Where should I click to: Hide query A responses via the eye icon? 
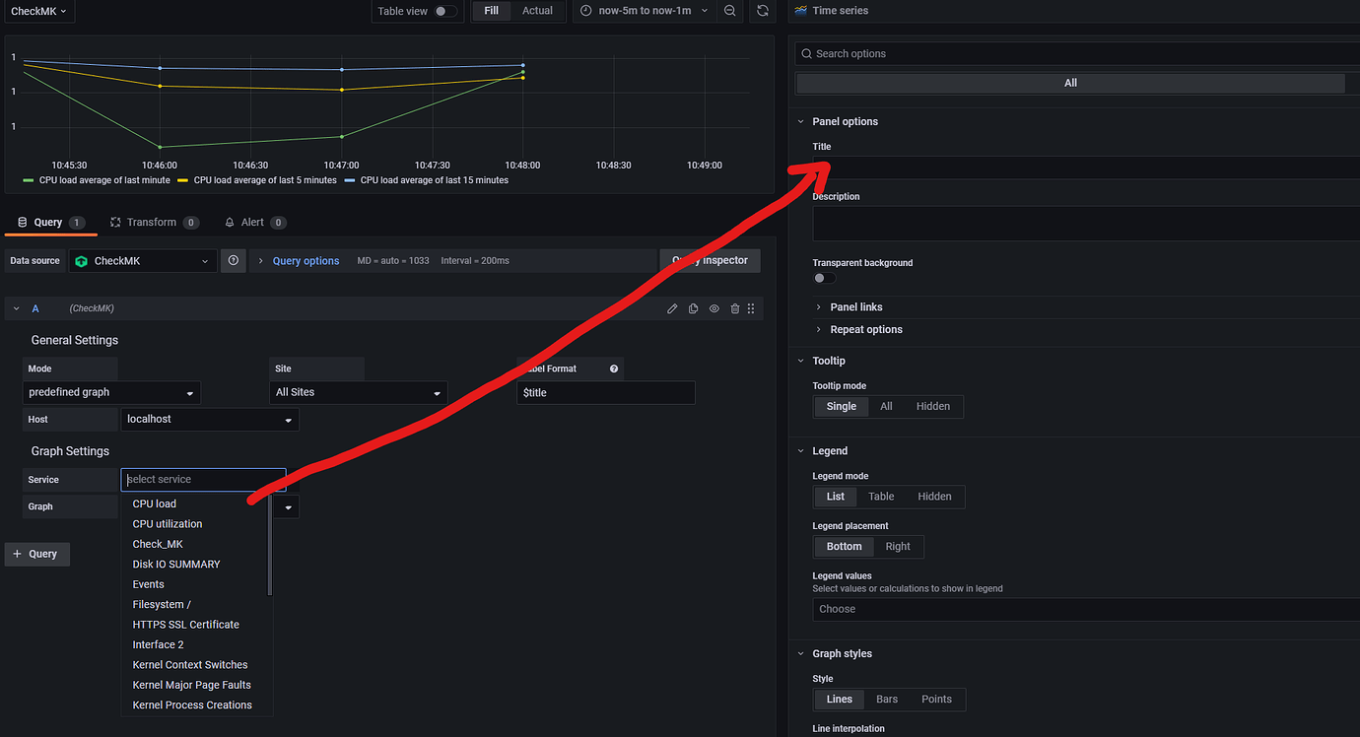(714, 308)
